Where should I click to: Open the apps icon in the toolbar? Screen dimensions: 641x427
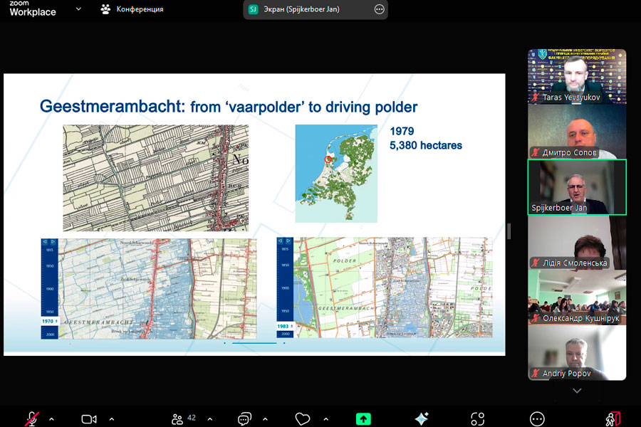tap(477, 419)
